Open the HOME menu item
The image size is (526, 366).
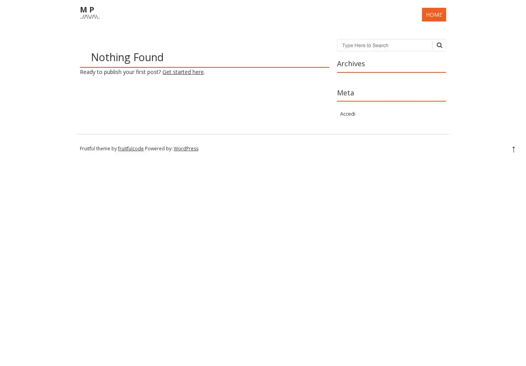434,15
